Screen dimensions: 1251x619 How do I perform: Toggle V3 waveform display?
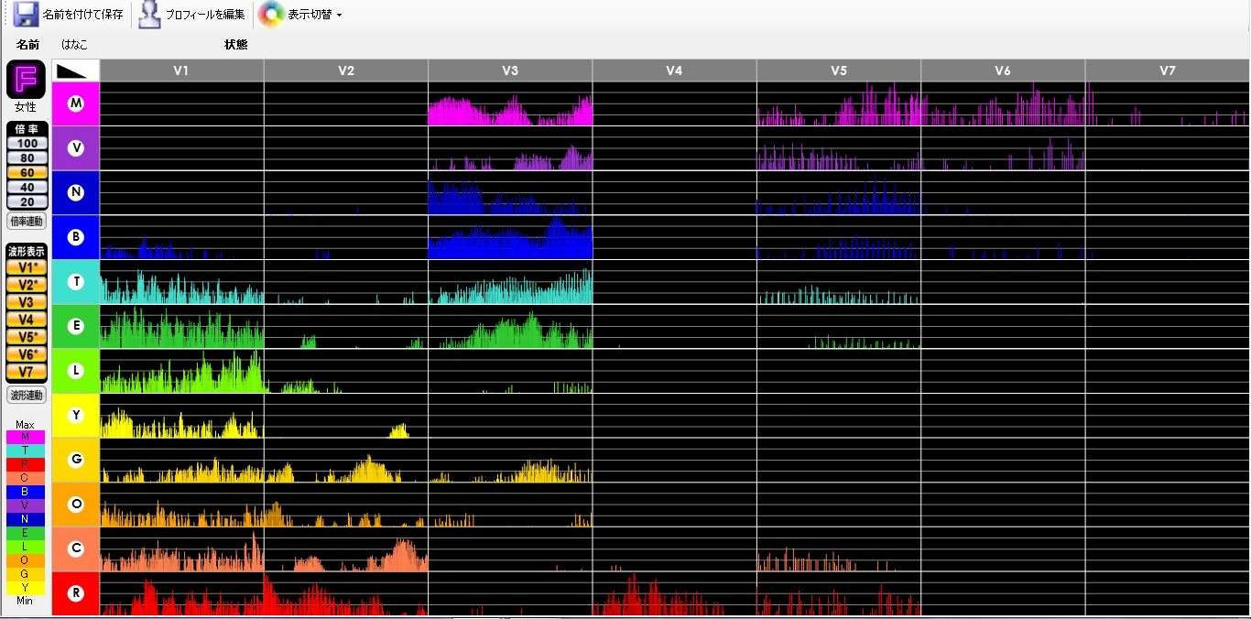click(26, 302)
